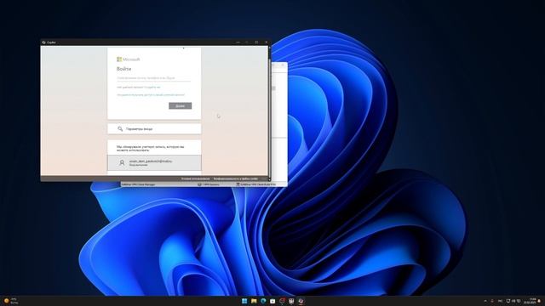
Task: Open the 'Создайте ее' create account link
Action: [152, 87]
